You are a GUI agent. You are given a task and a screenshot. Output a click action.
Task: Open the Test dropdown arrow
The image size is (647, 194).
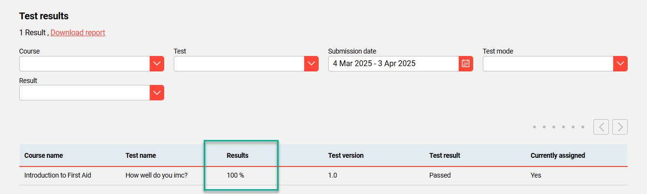311,64
